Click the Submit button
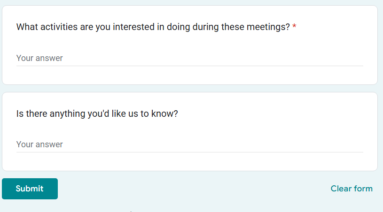Screen dimensions: 383x212 pyautogui.click(x=30, y=189)
